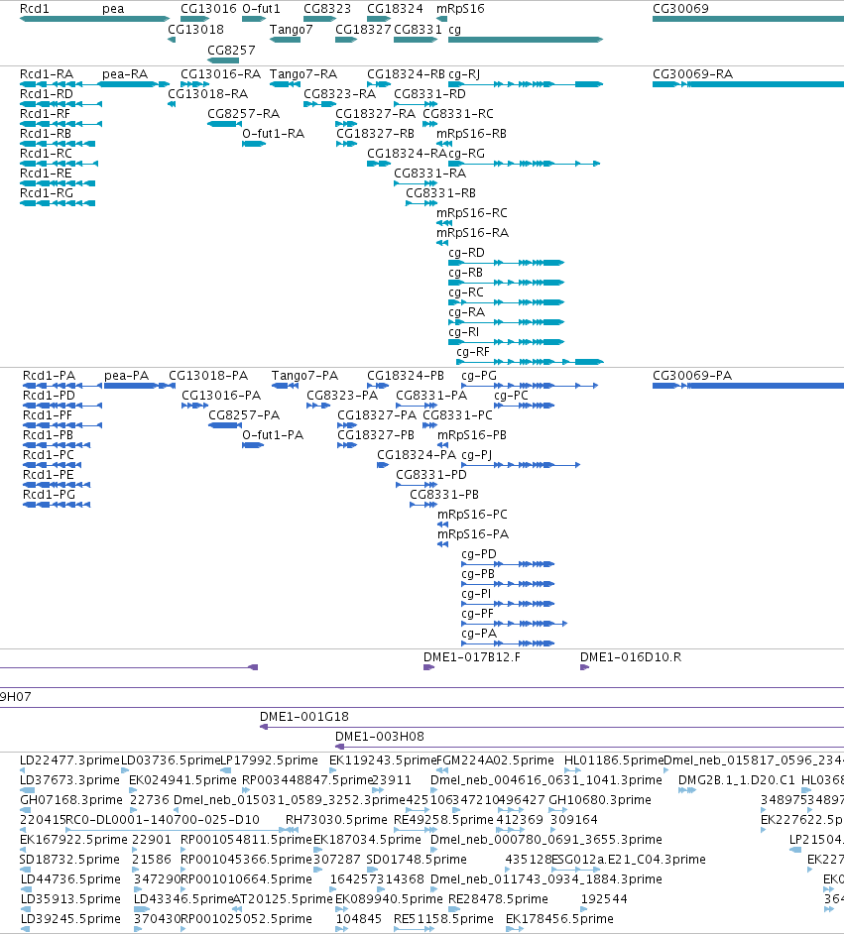The height and width of the screenshot is (934, 844).
Task: Click the Rcd1-PE protein label
Action: pyautogui.click(x=49, y=475)
